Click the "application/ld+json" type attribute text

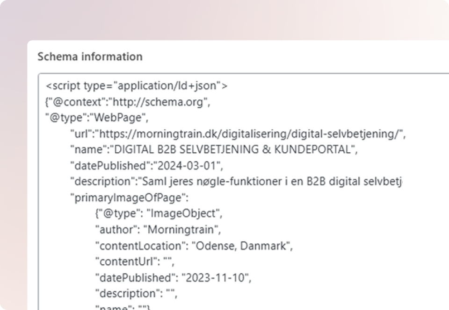(171, 86)
